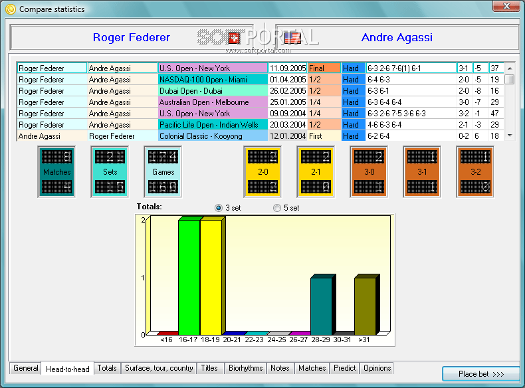Select the Australian Open - Melbourne cell
The image size is (525, 388).
213,102
